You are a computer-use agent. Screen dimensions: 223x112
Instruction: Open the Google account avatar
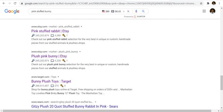point(213,11)
